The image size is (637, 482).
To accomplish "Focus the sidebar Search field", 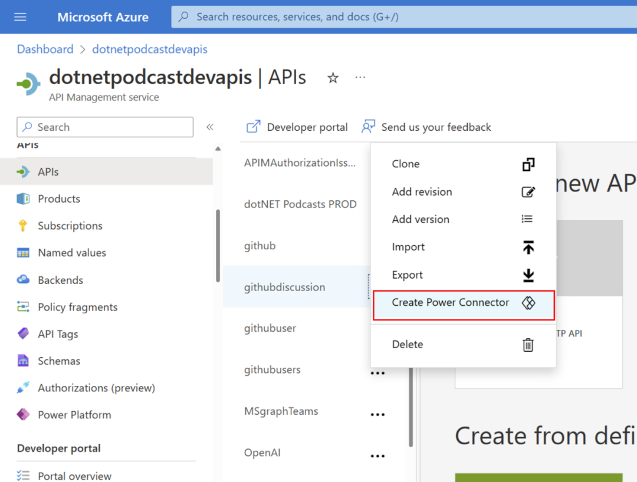I will (105, 127).
